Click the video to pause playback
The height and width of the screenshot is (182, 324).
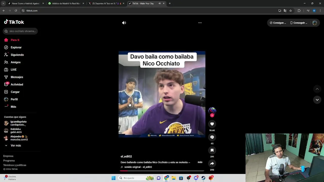click(162, 94)
